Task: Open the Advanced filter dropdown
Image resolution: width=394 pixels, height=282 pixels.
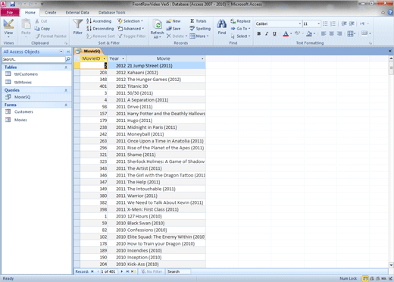Action: [131, 29]
